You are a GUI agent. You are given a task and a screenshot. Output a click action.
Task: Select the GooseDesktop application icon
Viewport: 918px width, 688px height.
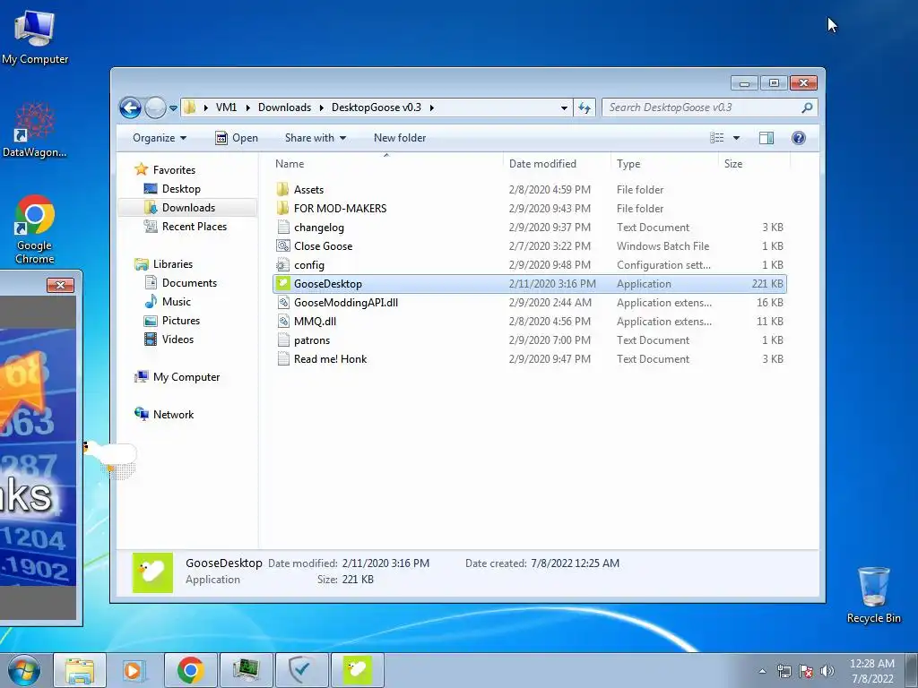(x=283, y=284)
